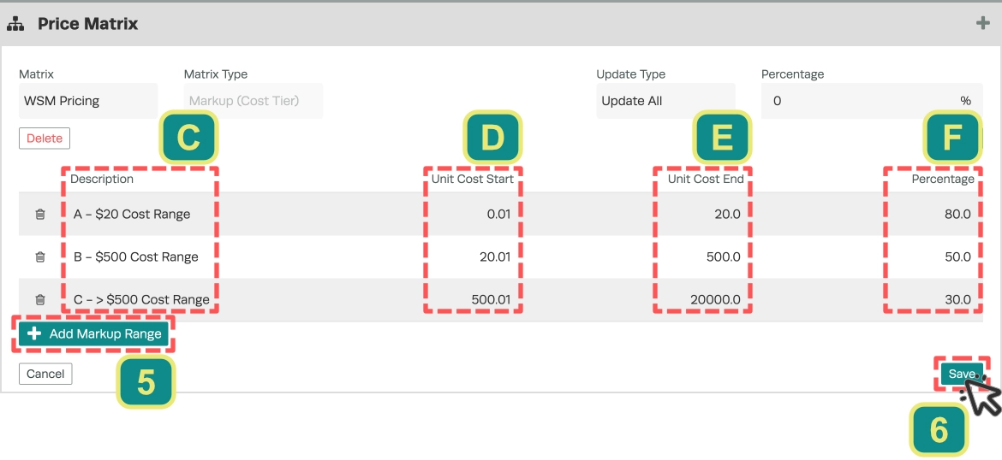The width and height of the screenshot is (1002, 460).
Task: Delete the C – > $500 Cost Range row
Action: click(39, 299)
